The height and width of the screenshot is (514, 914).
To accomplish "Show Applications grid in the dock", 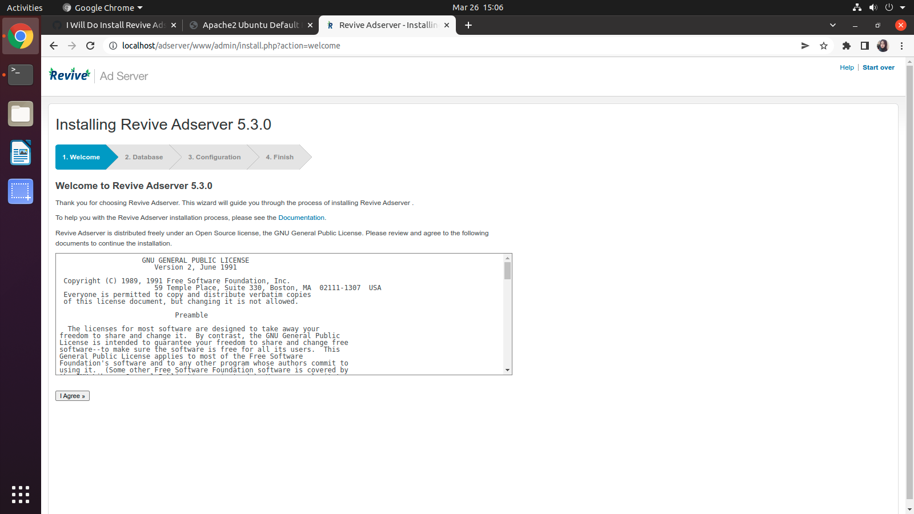I will tap(21, 495).
